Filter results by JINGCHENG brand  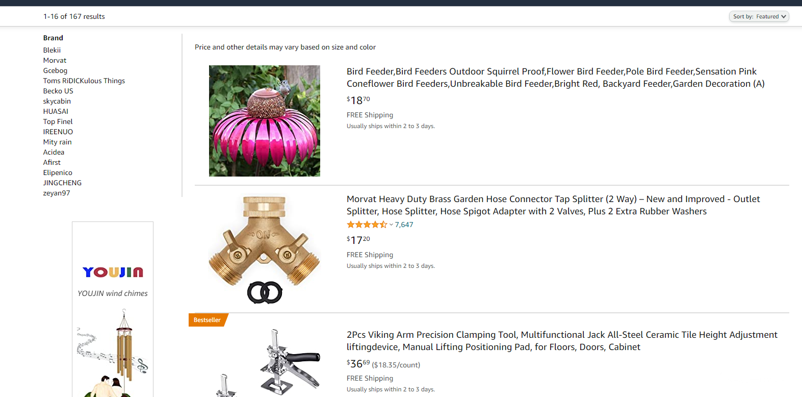62,183
